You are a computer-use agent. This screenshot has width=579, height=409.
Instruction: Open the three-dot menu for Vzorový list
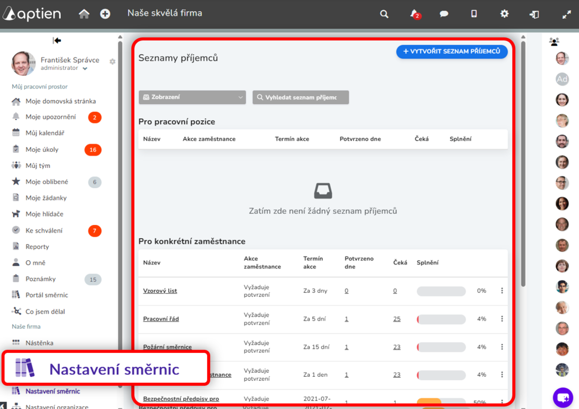502,291
